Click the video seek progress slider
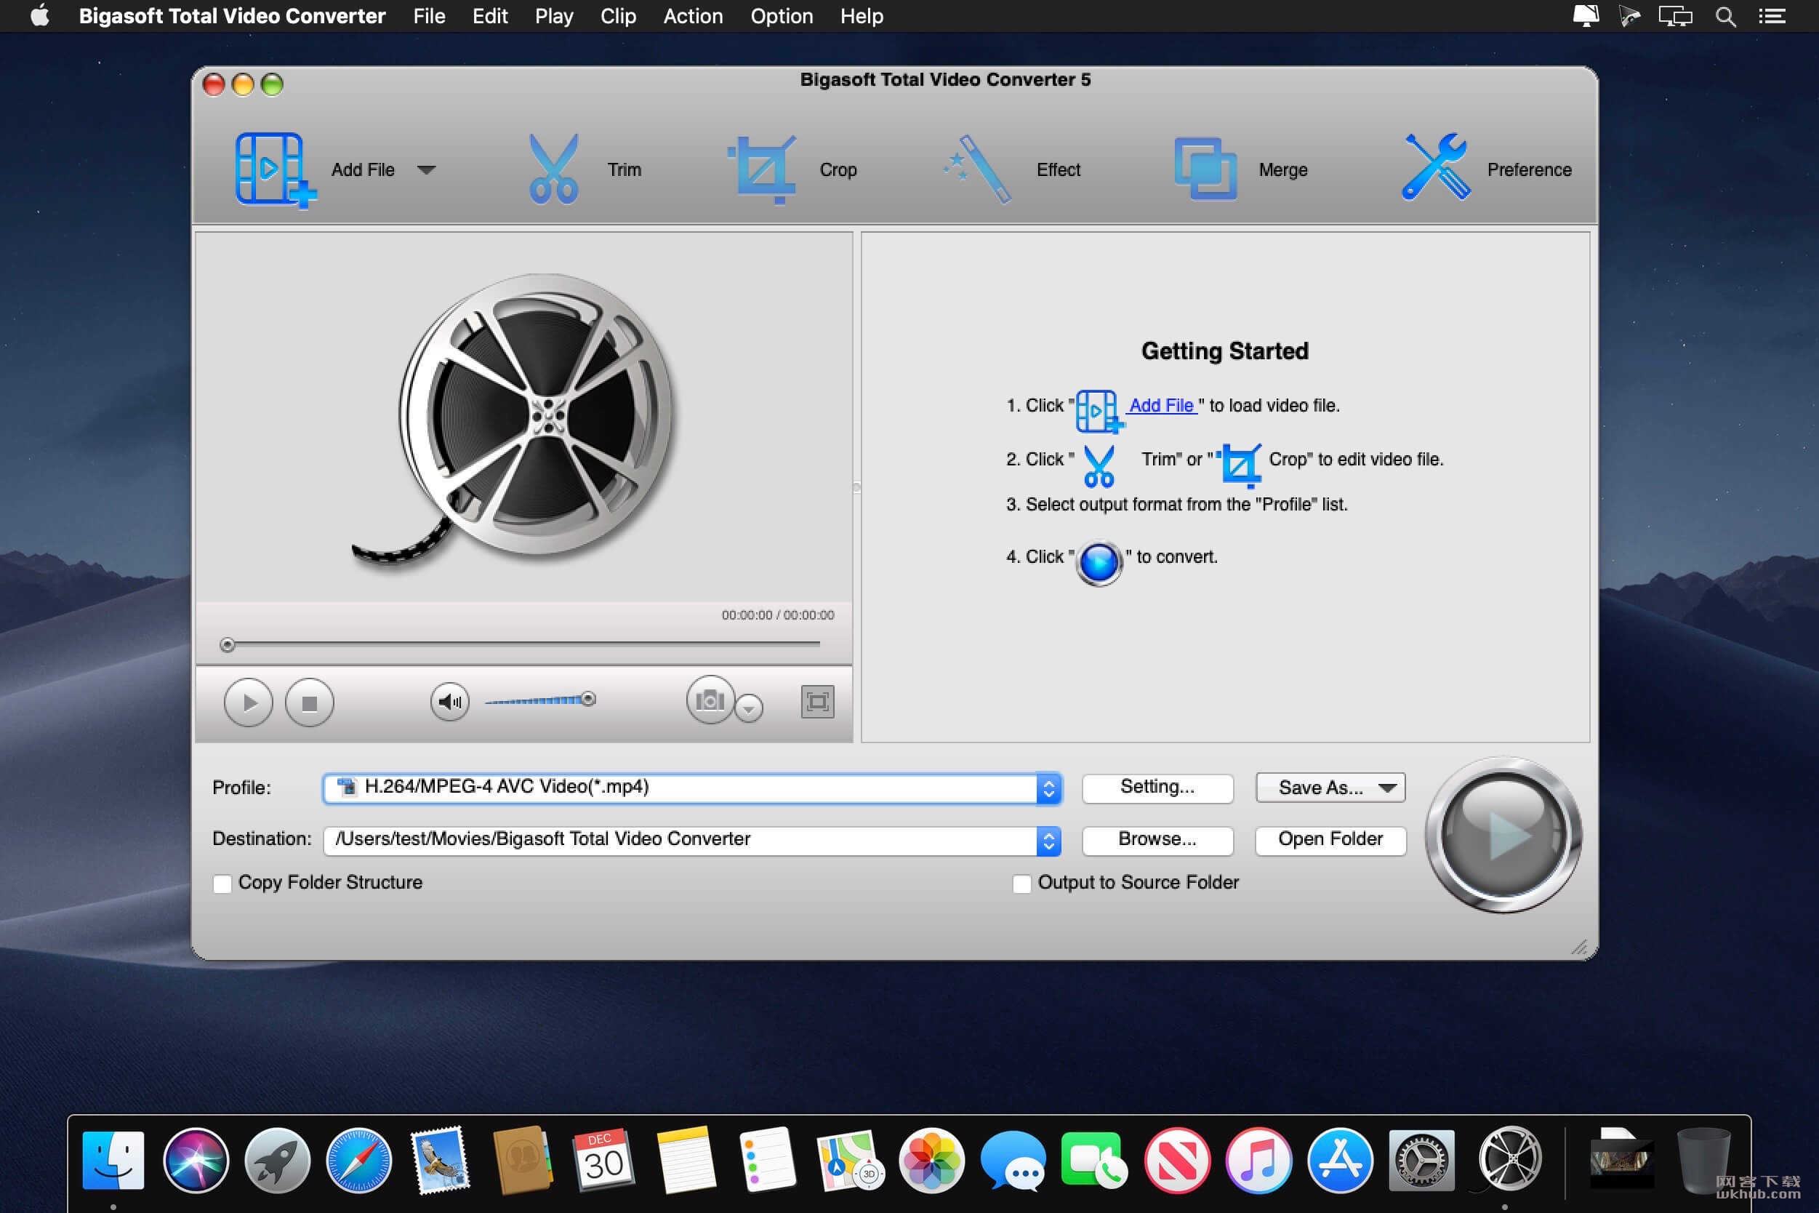 tap(520, 644)
